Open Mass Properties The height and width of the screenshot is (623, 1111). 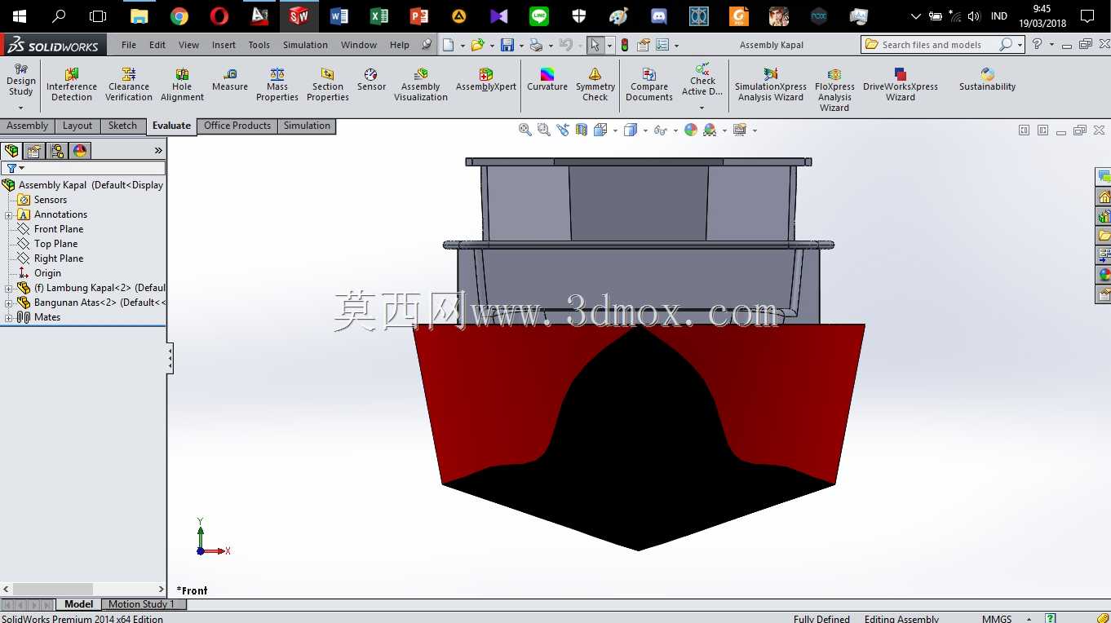click(277, 86)
